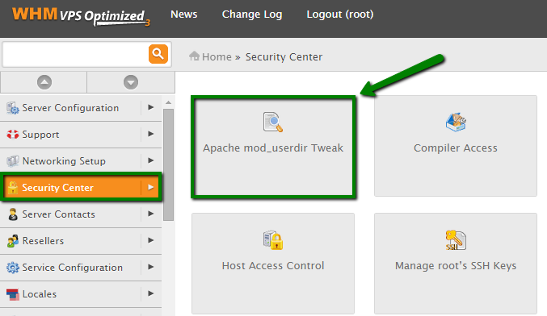Click the orange search magnifier button
Image resolution: width=547 pixels, height=316 pixels.
coord(158,54)
